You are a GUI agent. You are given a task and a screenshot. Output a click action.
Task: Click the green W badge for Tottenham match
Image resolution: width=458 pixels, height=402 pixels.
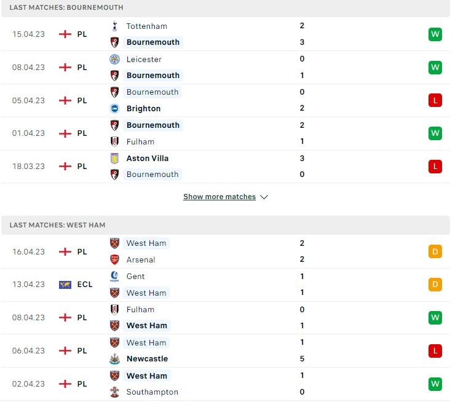tap(435, 34)
